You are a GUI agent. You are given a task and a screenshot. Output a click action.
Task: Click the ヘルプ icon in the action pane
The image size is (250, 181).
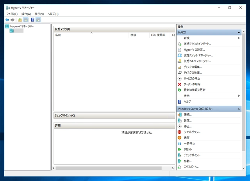[x=180, y=102]
